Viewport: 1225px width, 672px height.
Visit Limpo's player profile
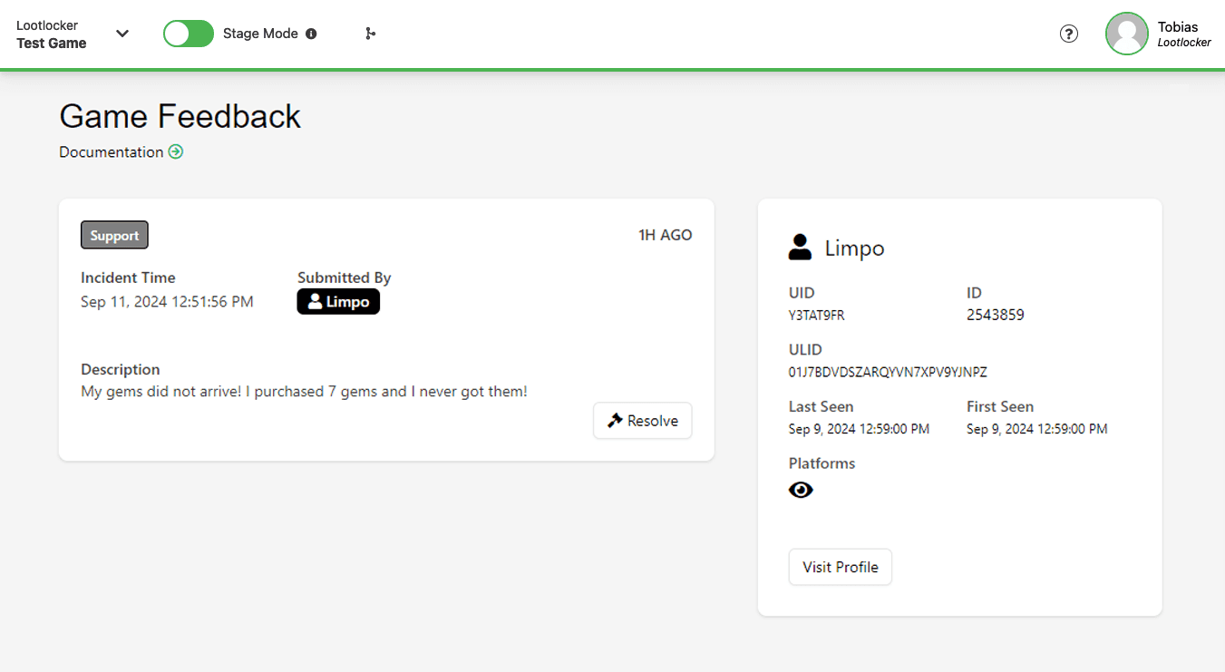841,567
